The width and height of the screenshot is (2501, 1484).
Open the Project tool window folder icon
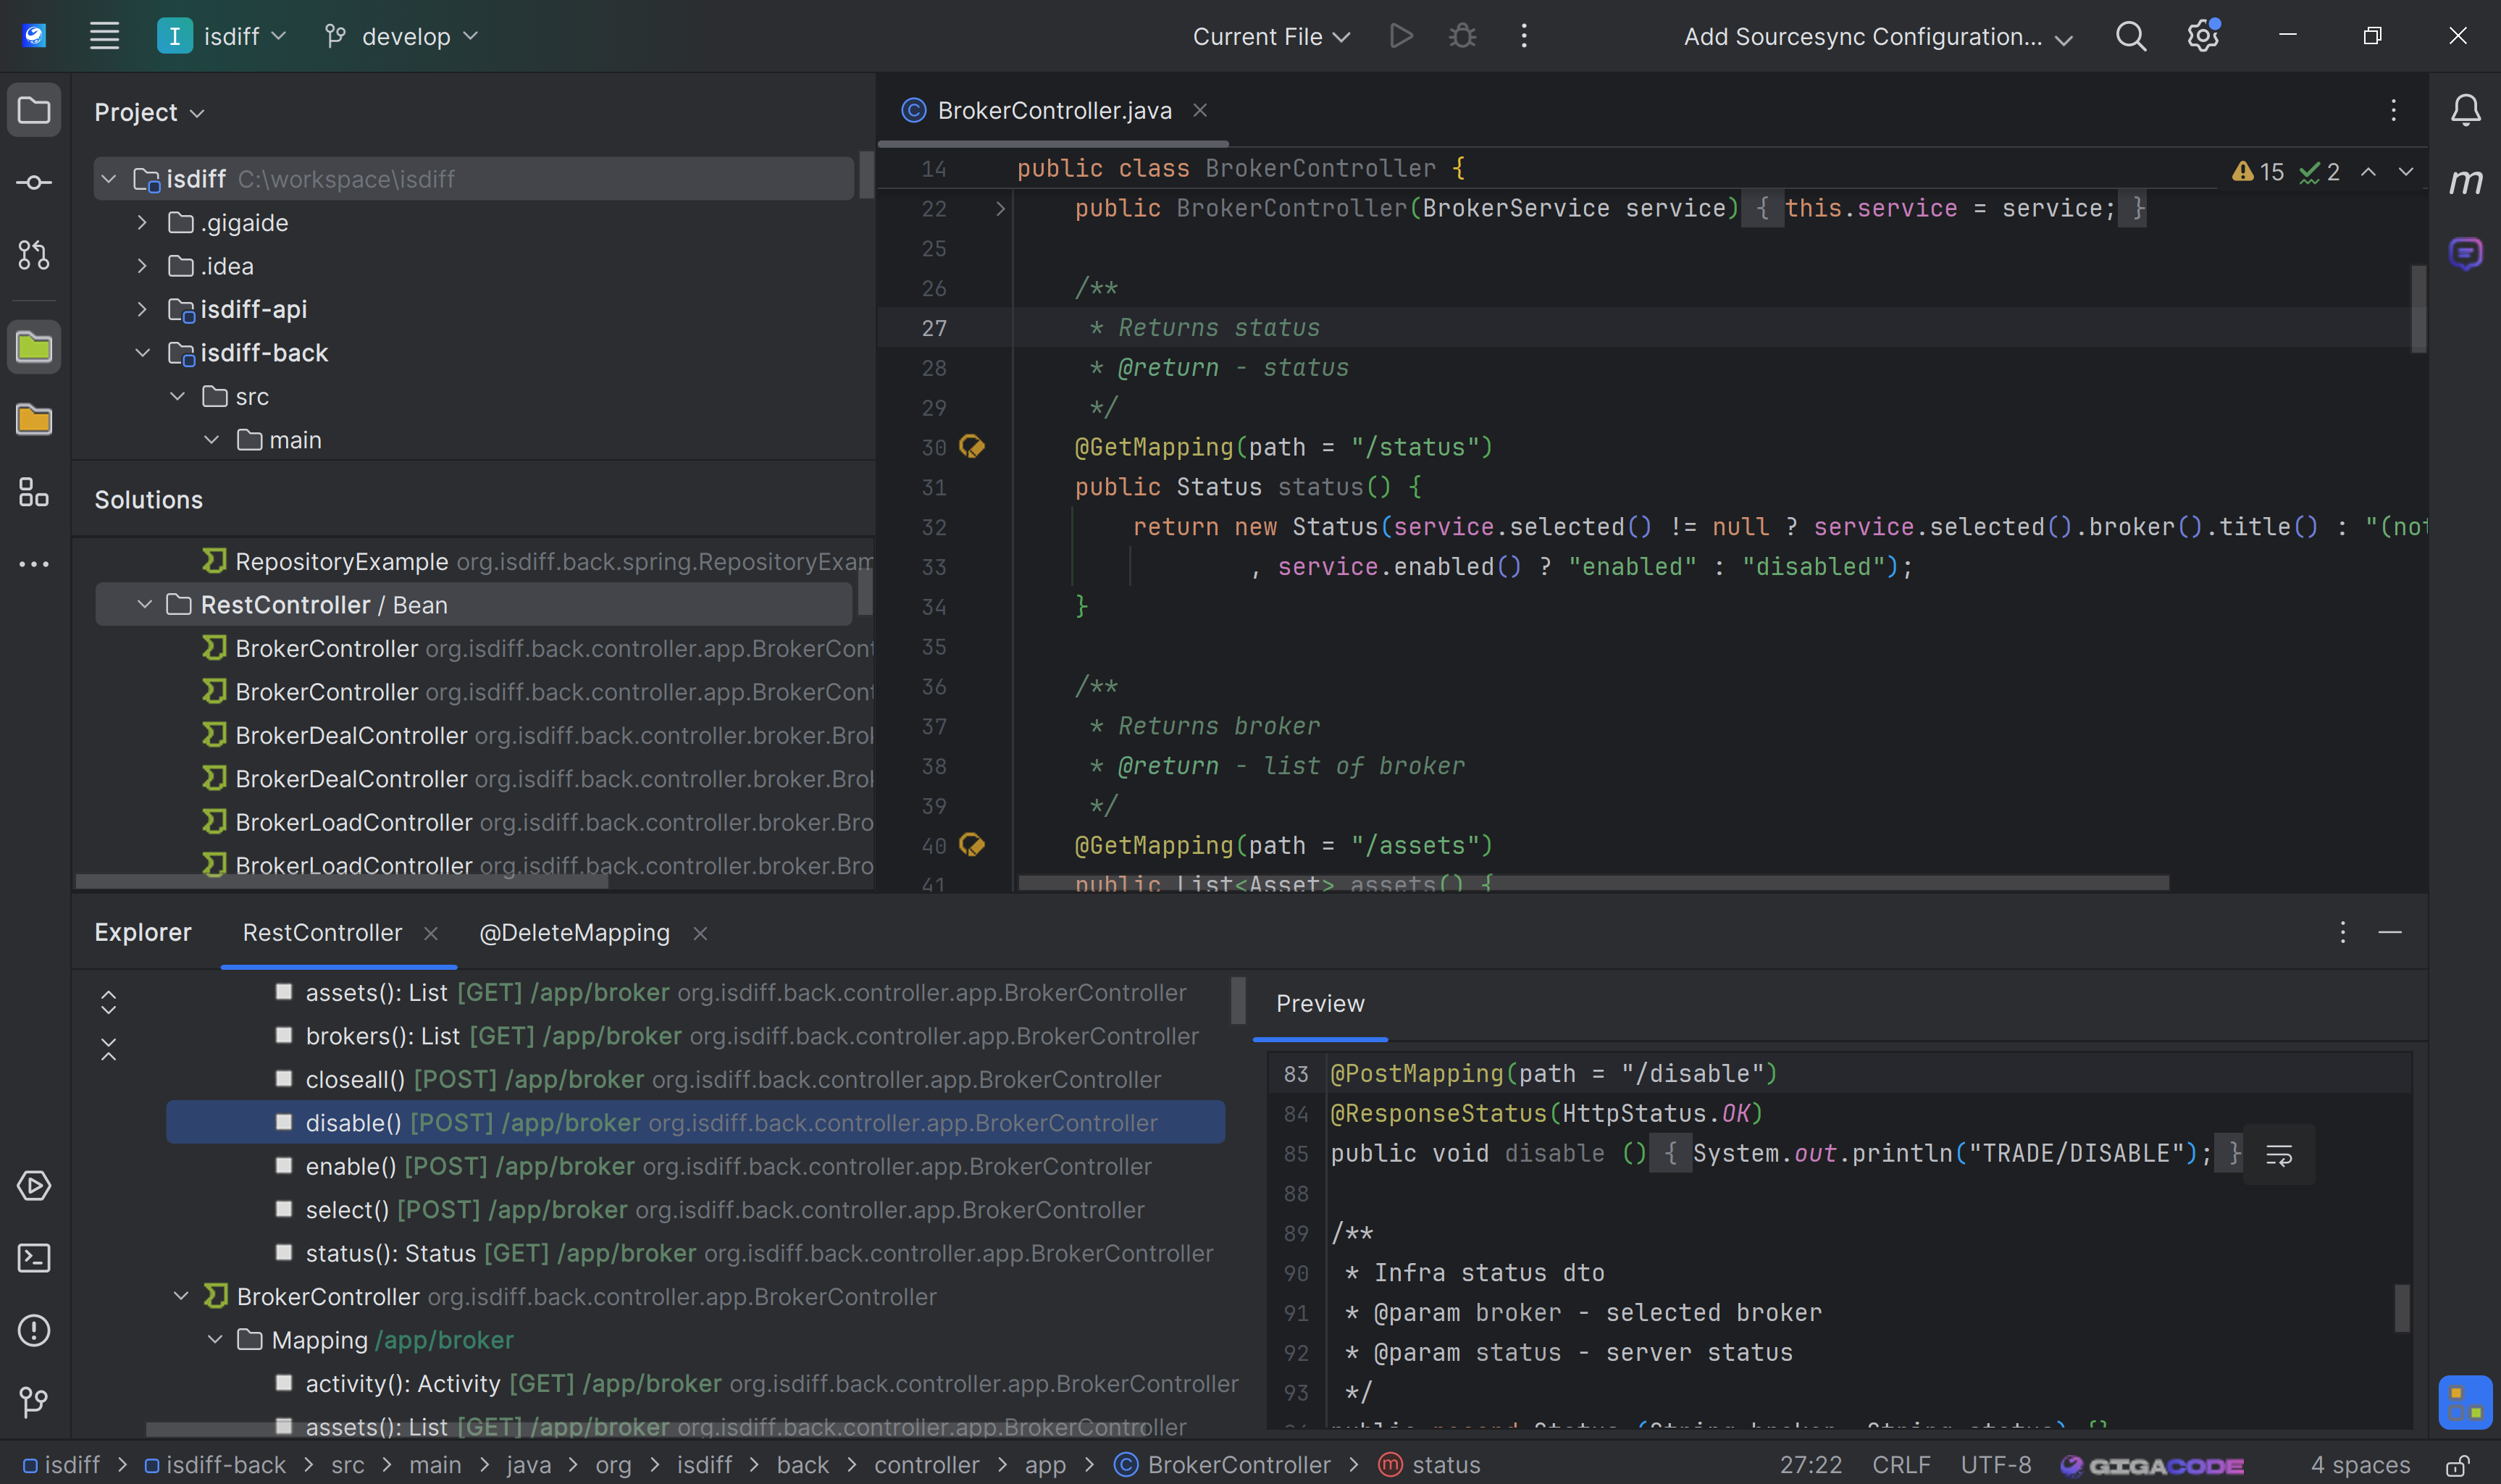pyautogui.click(x=34, y=110)
